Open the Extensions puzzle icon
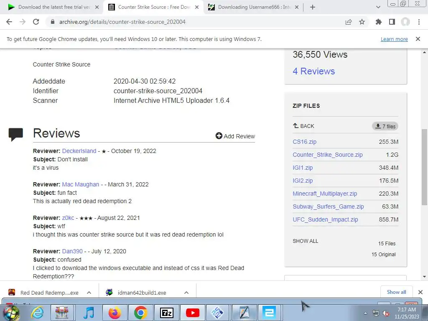The image size is (428, 321). [378, 22]
